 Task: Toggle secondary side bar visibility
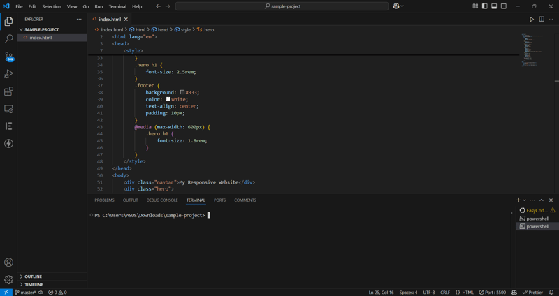point(504,6)
